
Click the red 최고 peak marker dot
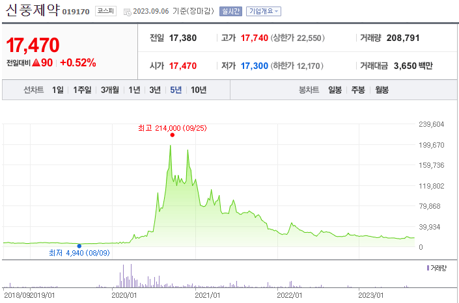(172, 135)
